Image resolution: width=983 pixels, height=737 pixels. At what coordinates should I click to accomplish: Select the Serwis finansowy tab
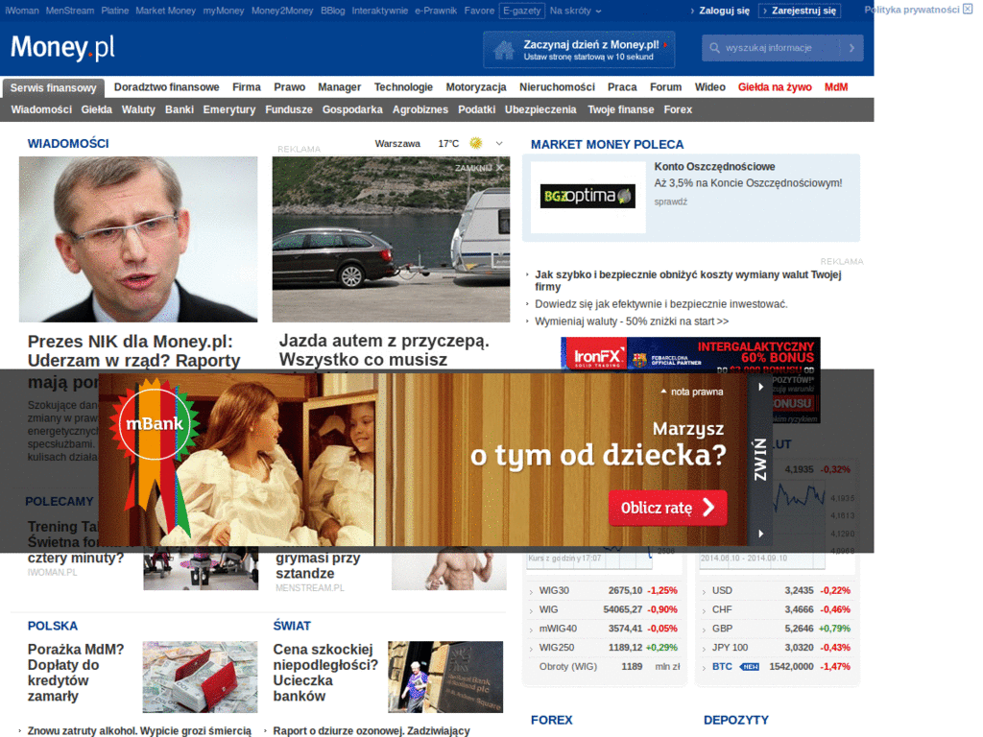point(54,87)
